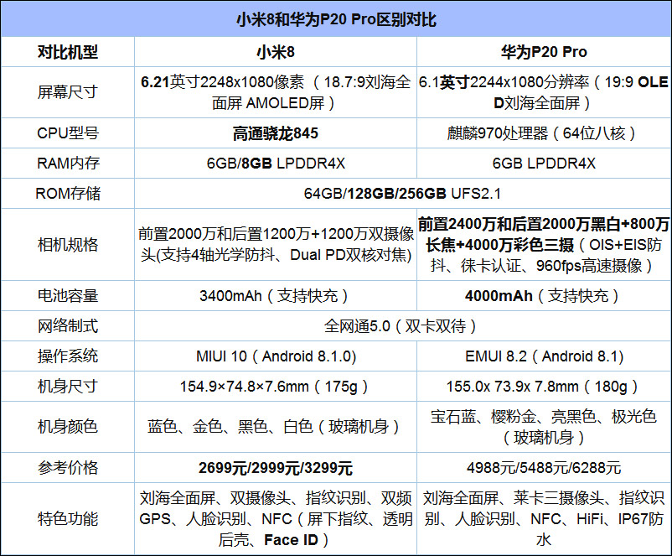
Task: Click the 64GB/128GB/256GB UFS2.1 cell
Action: tap(403, 193)
